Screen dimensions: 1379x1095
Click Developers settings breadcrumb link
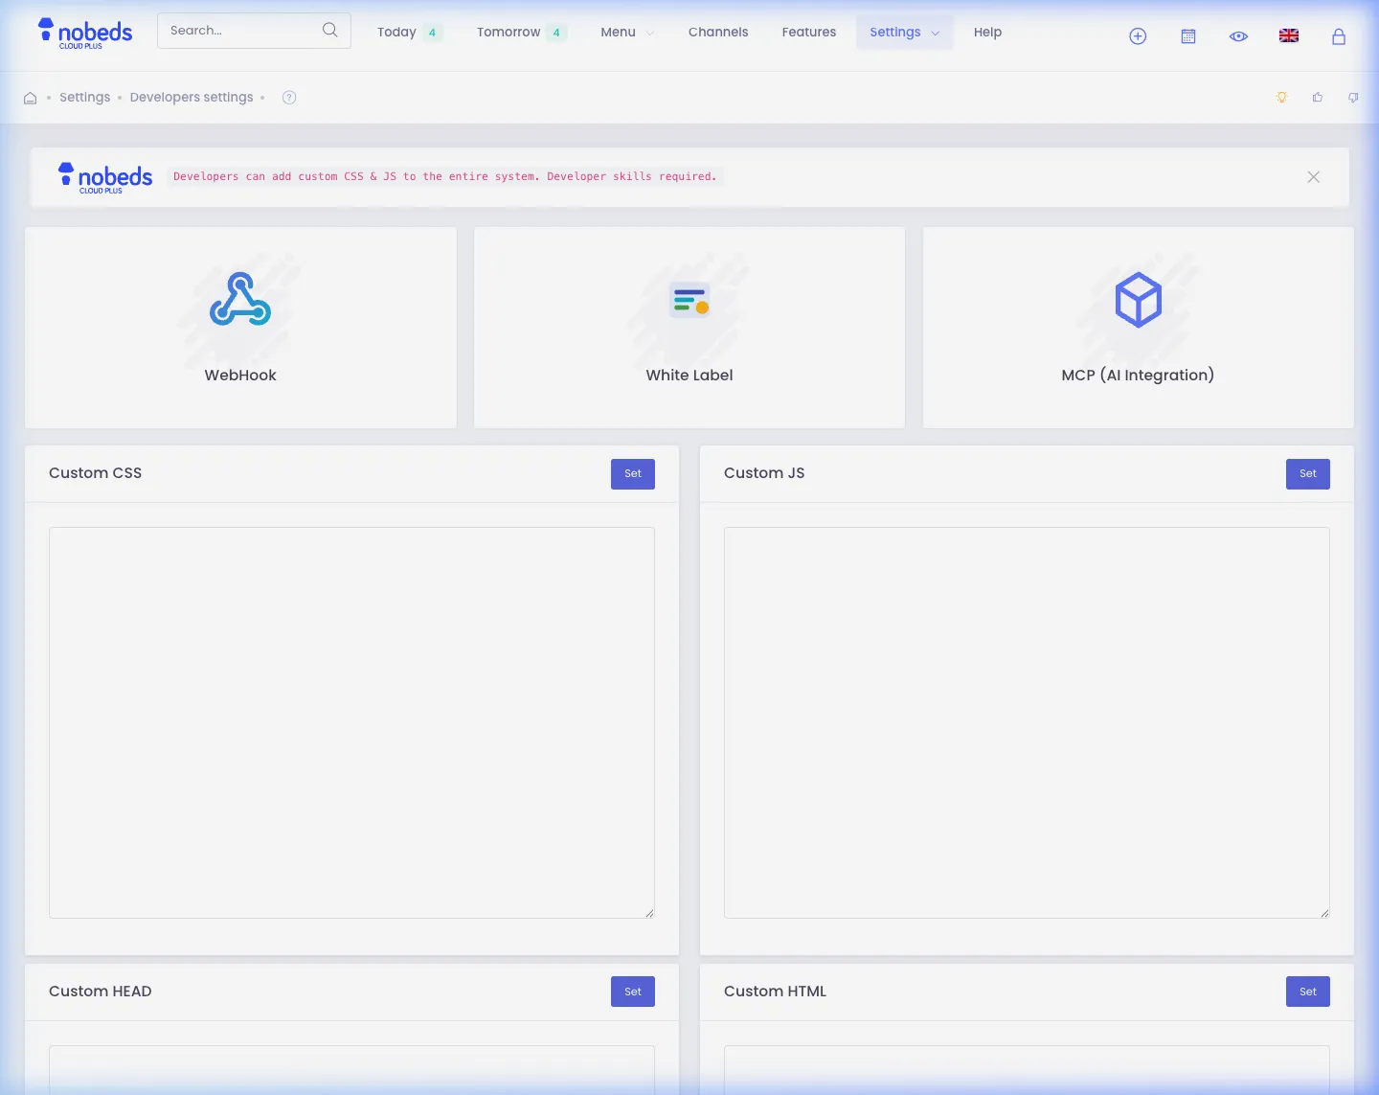point(192,98)
